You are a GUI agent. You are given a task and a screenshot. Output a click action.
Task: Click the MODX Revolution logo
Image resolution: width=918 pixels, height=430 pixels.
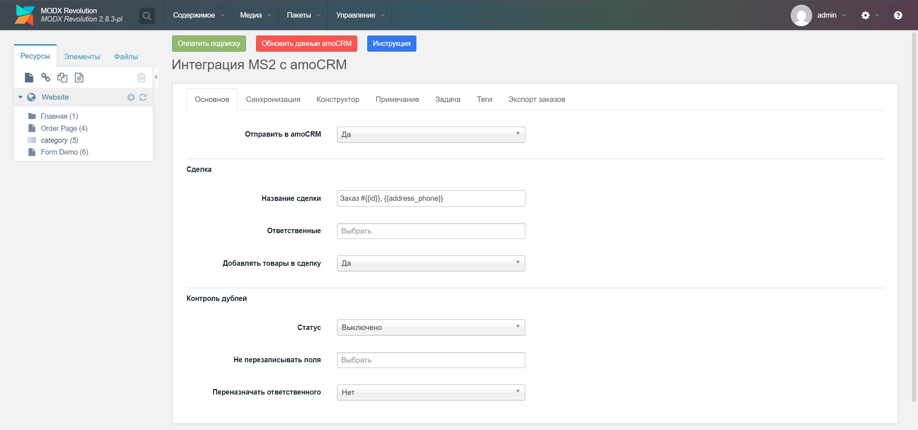pos(24,15)
